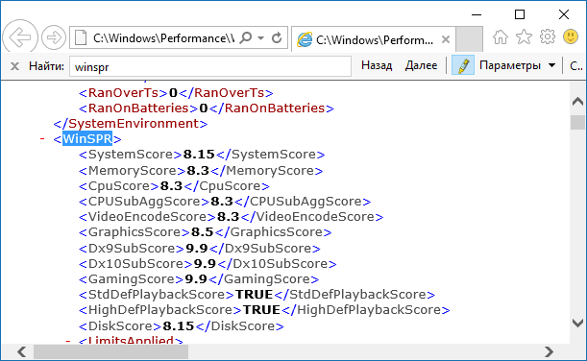Click the page icon in address bar
The image size is (587, 361).
[x=81, y=37]
